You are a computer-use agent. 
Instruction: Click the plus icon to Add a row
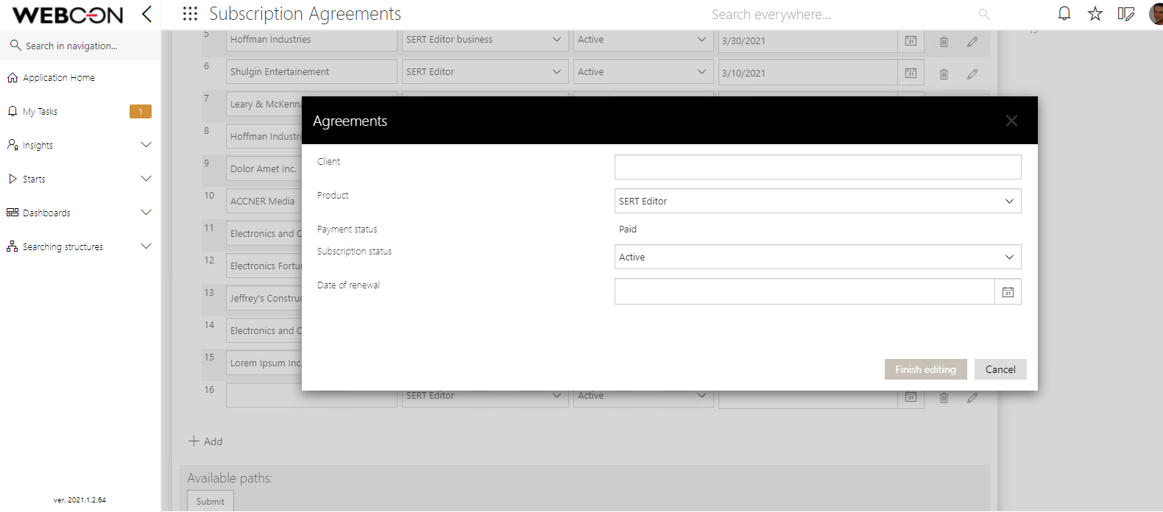pos(194,441)
